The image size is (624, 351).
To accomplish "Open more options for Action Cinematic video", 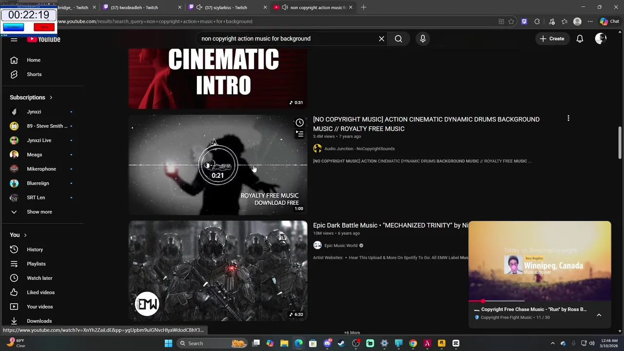I will click(x=568, y=118).
